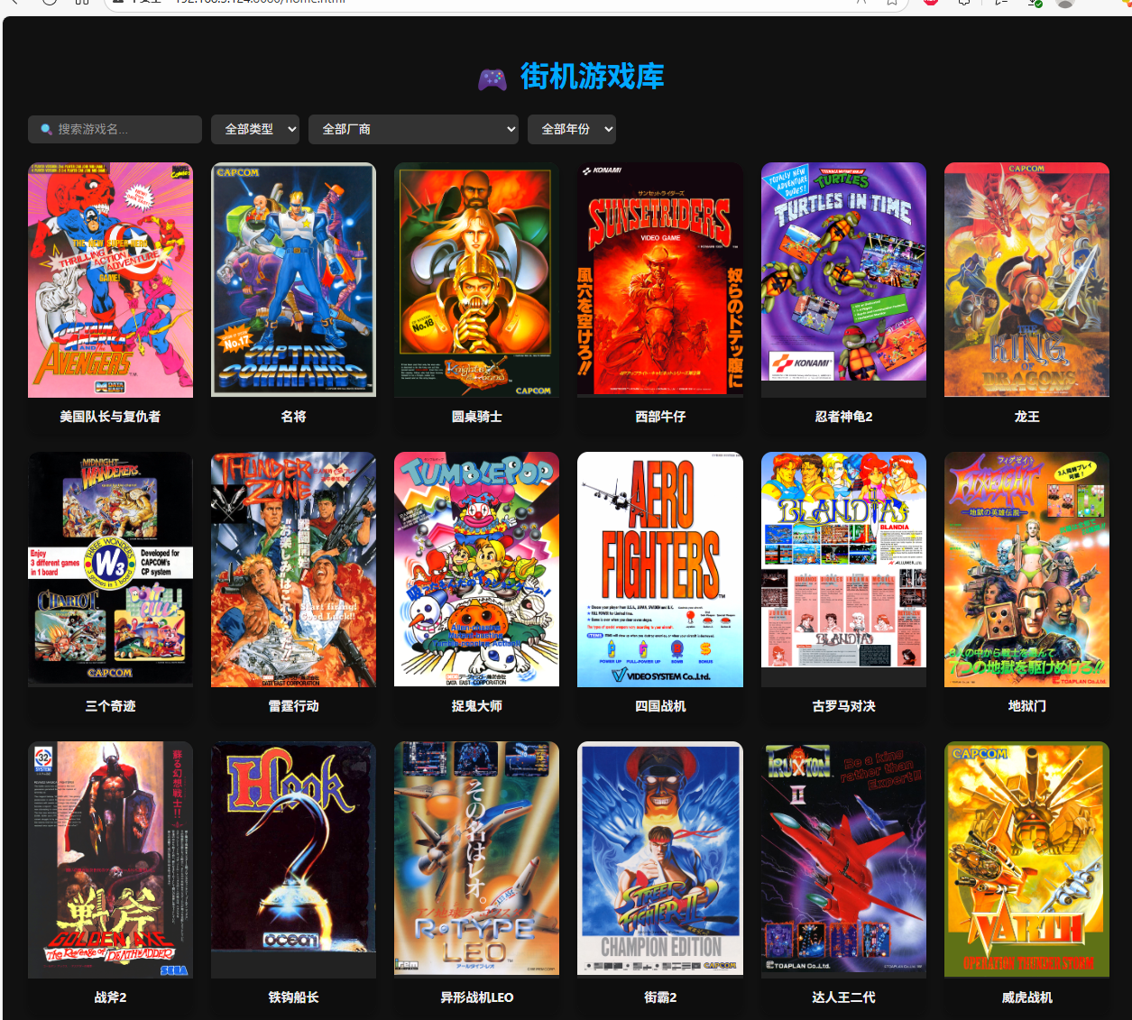Focus the 搜索游戏名 search field
Viewport: 1132px width, 1020px height.
115,129
